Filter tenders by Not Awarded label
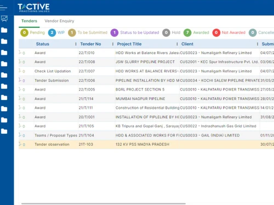This screenshot has height=205, width=274. tap(233, 33)
